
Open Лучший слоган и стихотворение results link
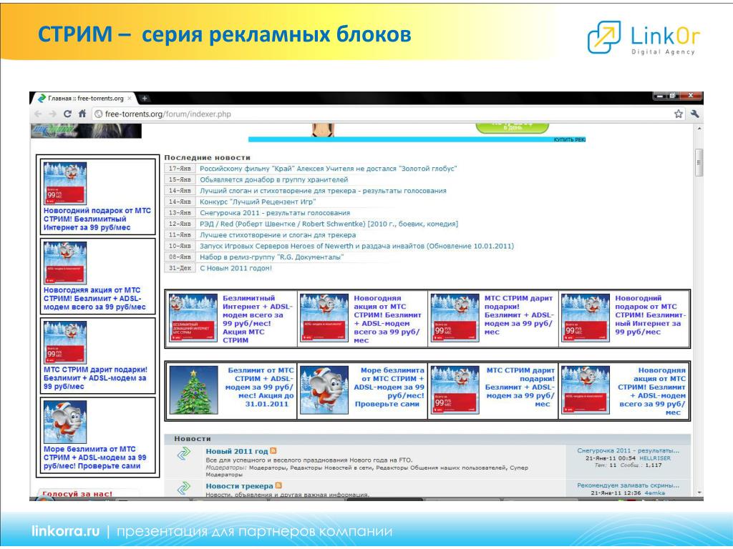[x=323, y=191]
